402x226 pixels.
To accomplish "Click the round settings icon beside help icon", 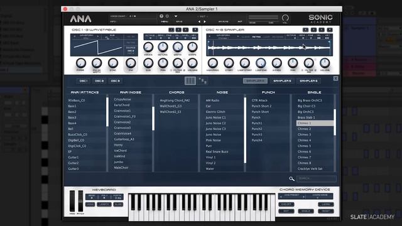I will [x=167, y=16].
